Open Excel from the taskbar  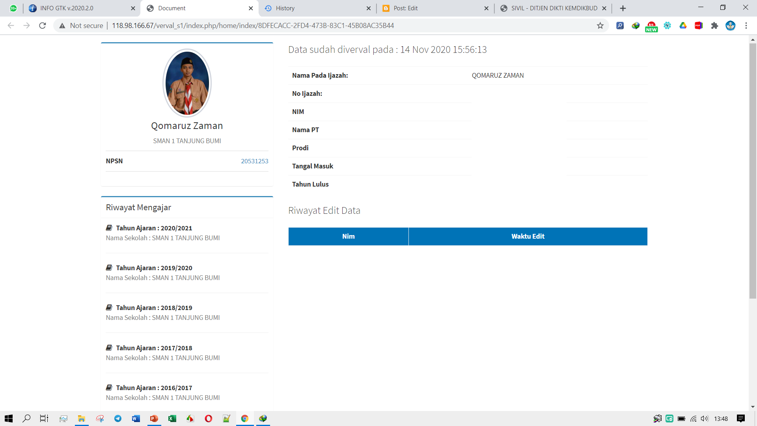pos(172,419)
